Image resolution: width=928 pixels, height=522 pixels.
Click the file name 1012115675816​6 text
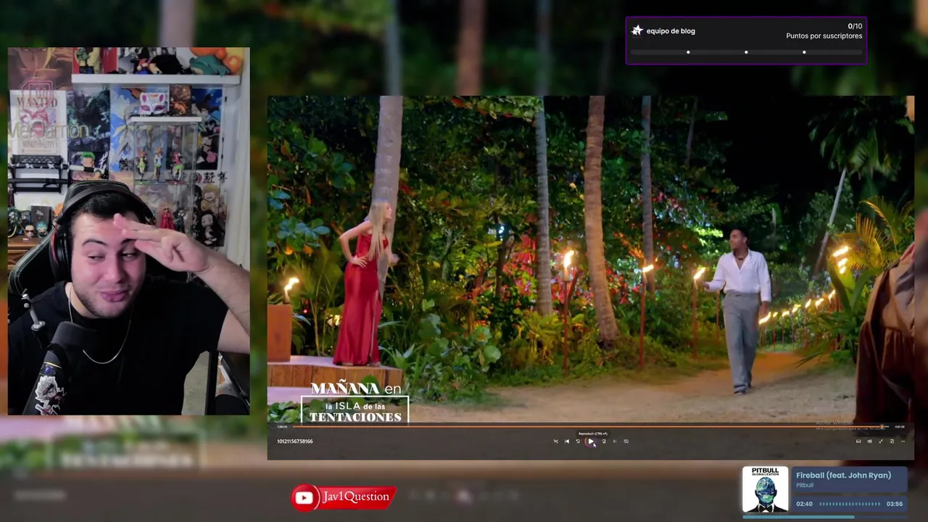point(294,442)
